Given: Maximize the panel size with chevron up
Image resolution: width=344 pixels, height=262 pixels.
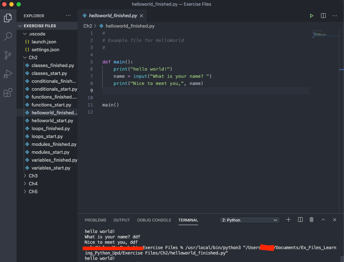Looking at the screenshot, I should click(323, 220).
